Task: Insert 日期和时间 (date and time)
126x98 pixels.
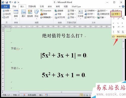Action: click(x=103, y=14)
